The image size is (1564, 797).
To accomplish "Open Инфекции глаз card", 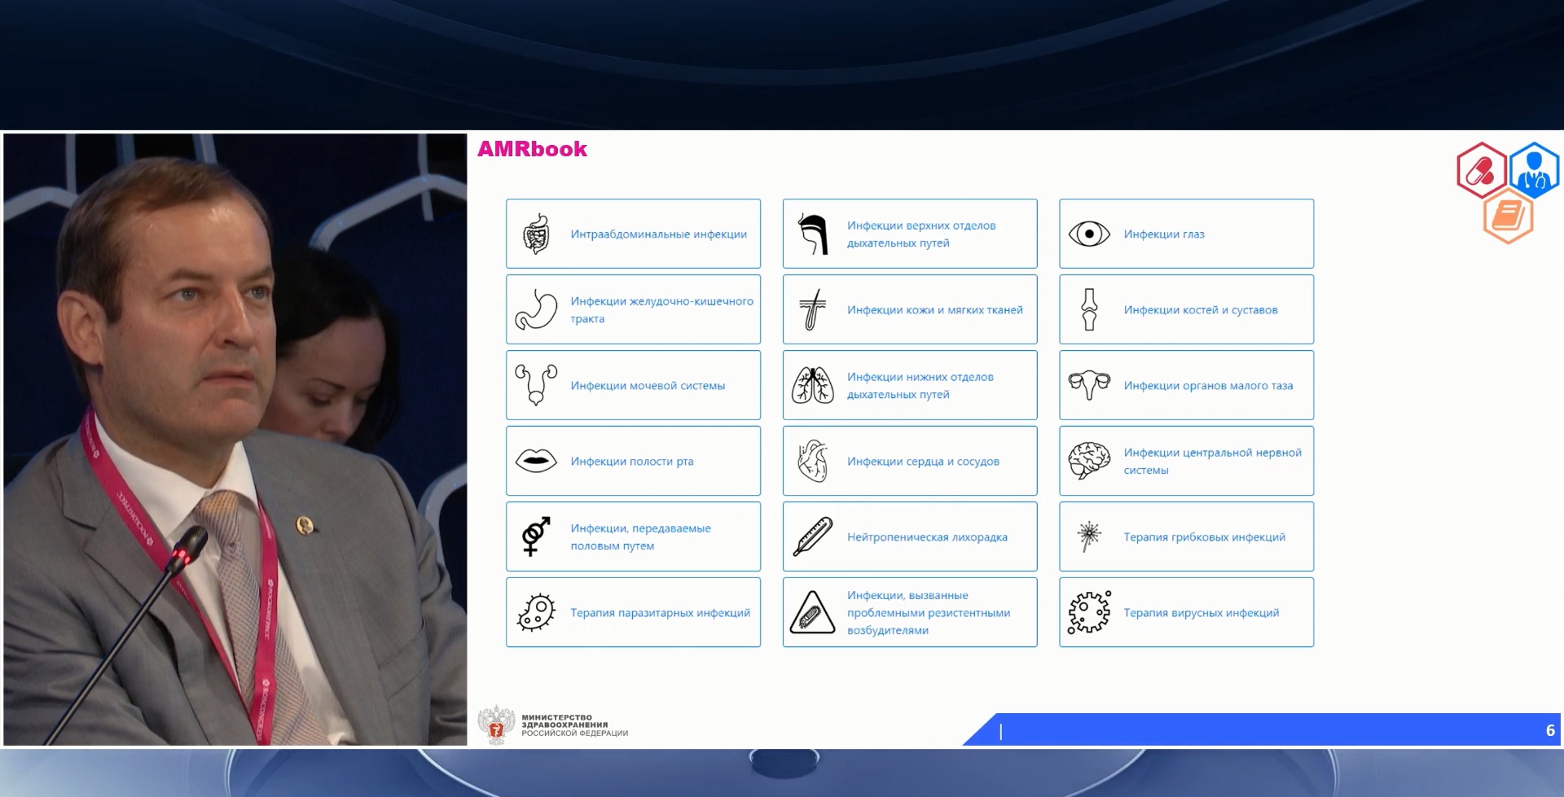I will [x=1186, y=234].
